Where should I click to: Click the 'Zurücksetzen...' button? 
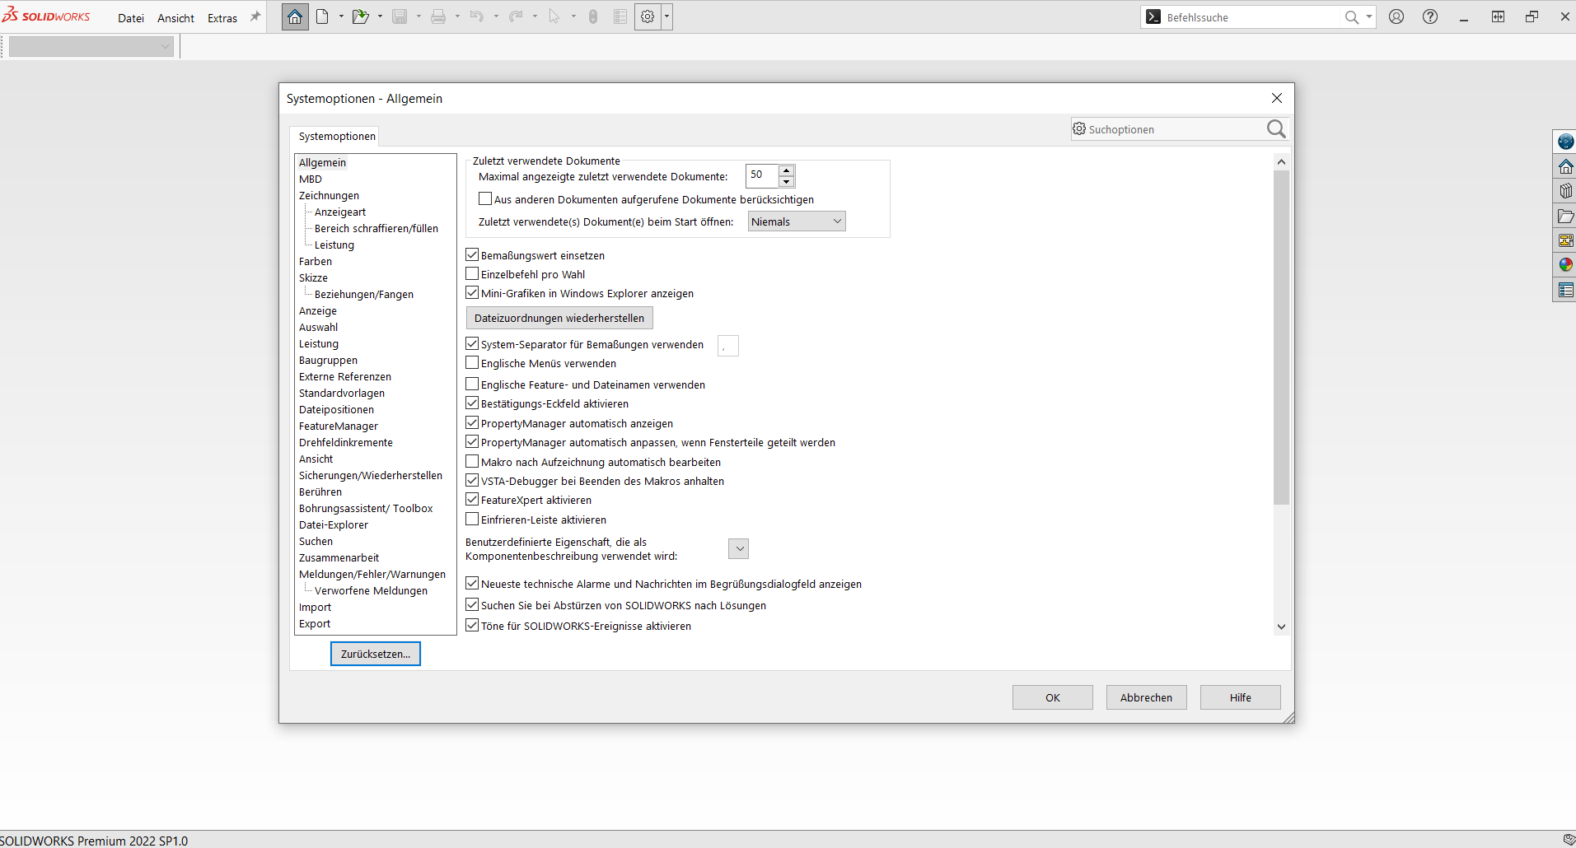[376, 654]
